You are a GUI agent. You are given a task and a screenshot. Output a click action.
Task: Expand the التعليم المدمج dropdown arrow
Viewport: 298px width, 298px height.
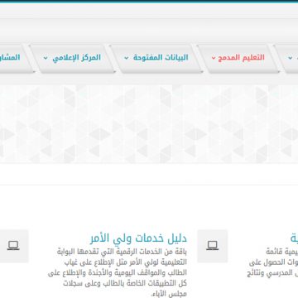[214, 58]
